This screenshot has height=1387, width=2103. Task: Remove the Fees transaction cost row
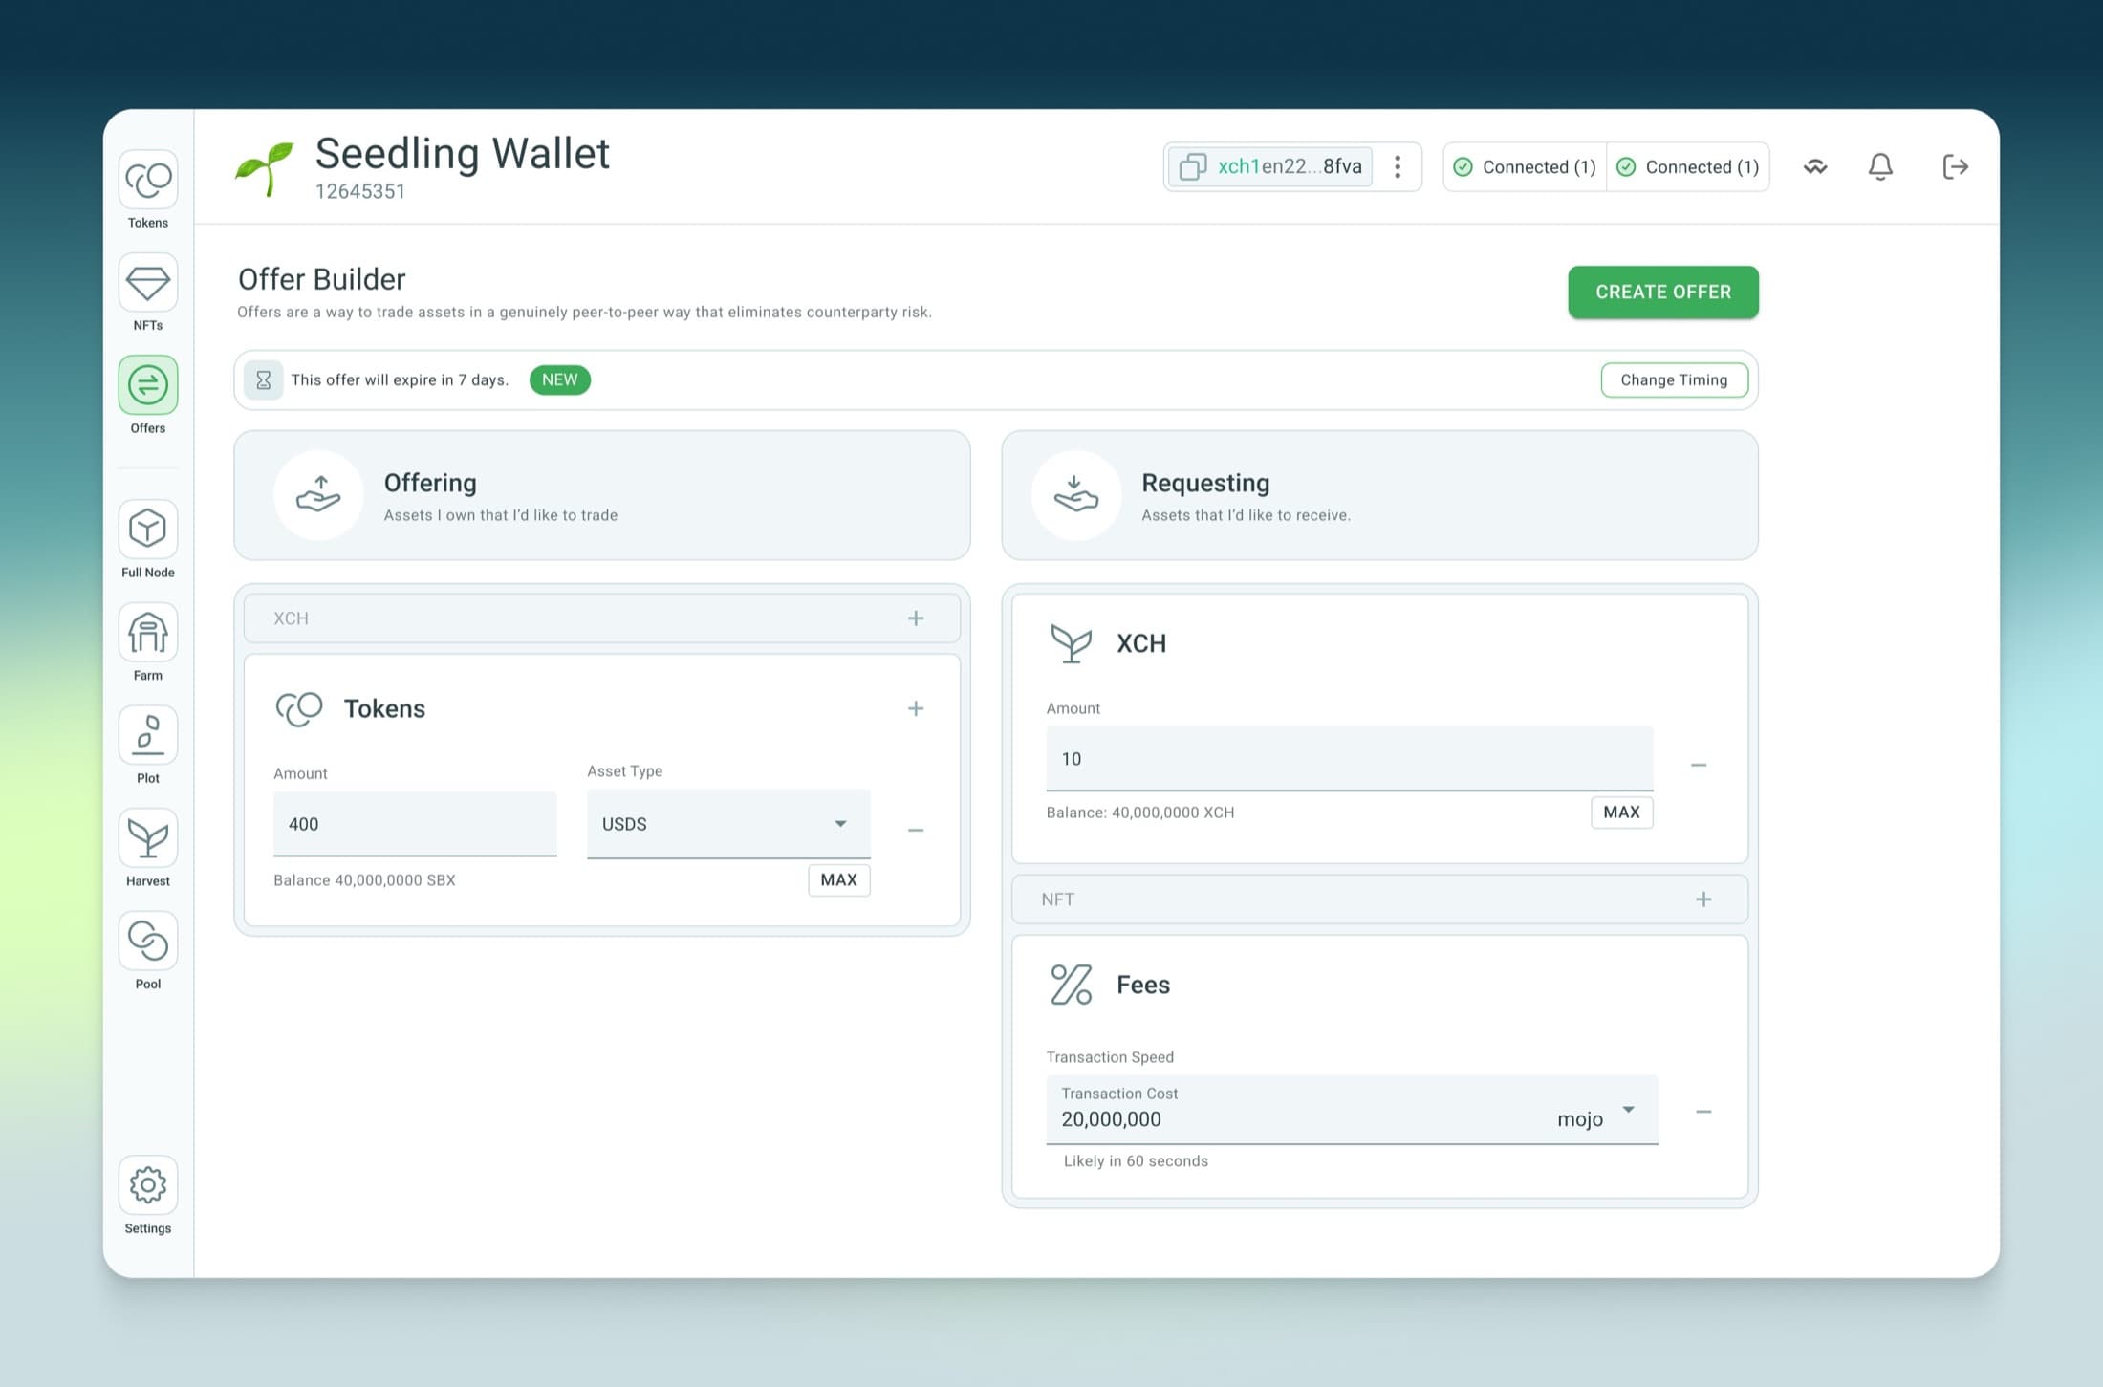pyautogui.click(x=1703, y=1112)
